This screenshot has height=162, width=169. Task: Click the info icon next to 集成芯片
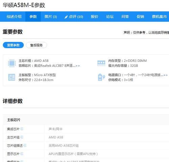(22, 129)
